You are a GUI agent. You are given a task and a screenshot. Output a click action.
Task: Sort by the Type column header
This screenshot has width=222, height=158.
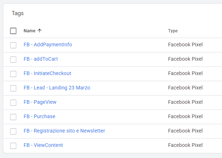(x=173, y=31)
